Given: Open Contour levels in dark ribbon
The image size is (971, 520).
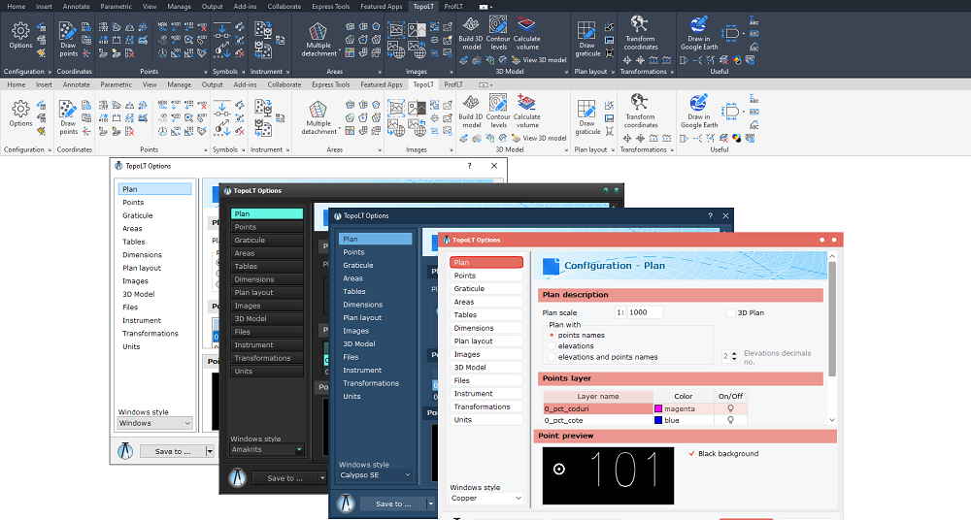Looking at the screenshot, I should point(498,34).
